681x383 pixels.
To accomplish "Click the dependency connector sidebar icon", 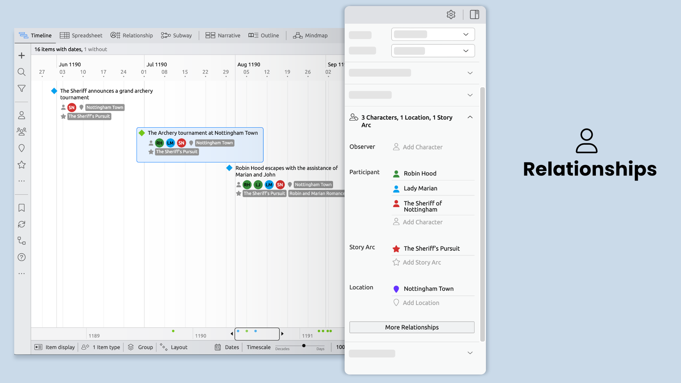I will [22, 241].
